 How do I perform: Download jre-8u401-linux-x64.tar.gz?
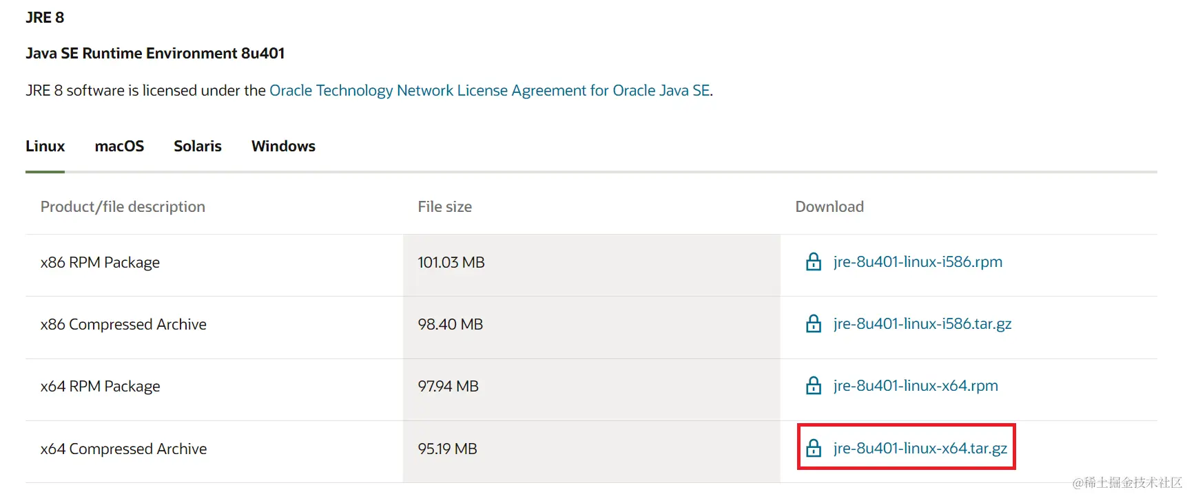(x=920, y=448)
